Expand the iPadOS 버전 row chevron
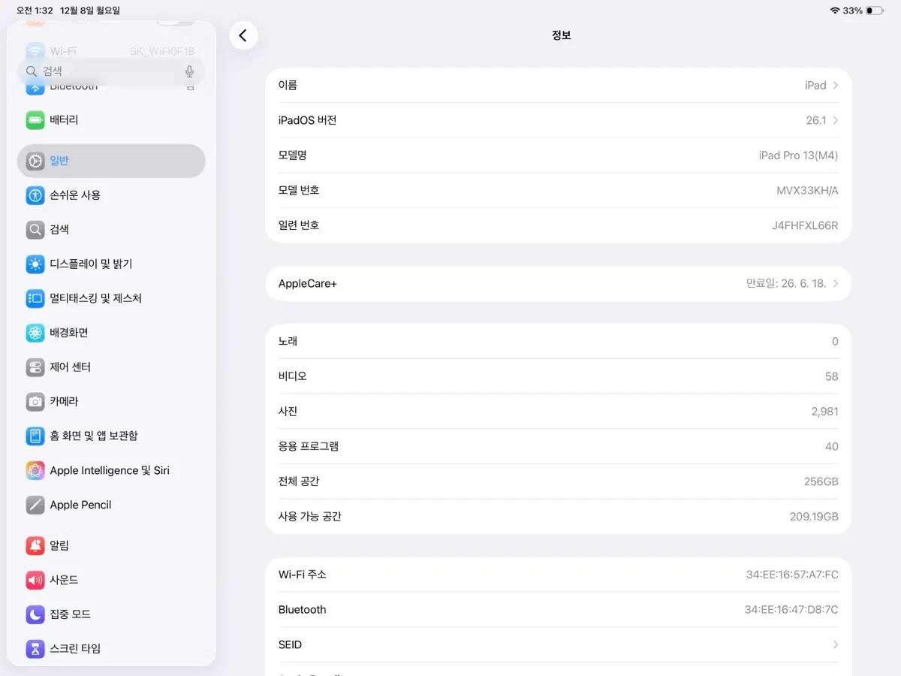 (836, 120)
